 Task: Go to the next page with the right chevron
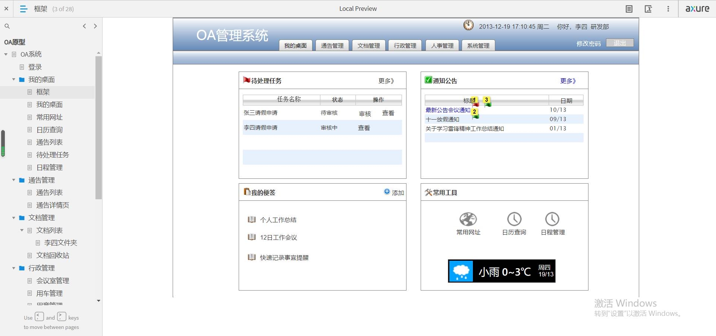95,26
